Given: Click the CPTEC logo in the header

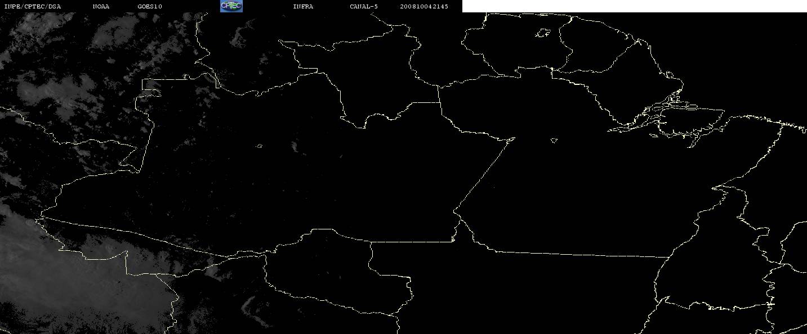Looking at the screenshot, I should 231,6.
